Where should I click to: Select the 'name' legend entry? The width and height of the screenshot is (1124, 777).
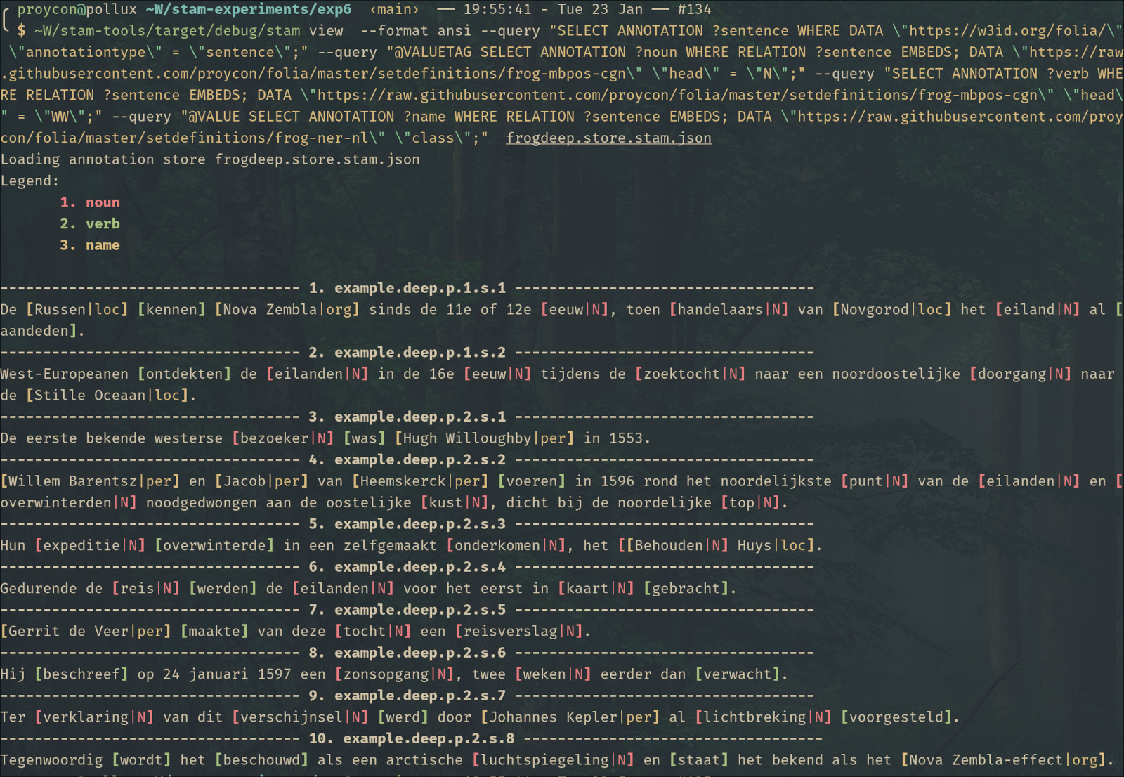click(103, 245)
